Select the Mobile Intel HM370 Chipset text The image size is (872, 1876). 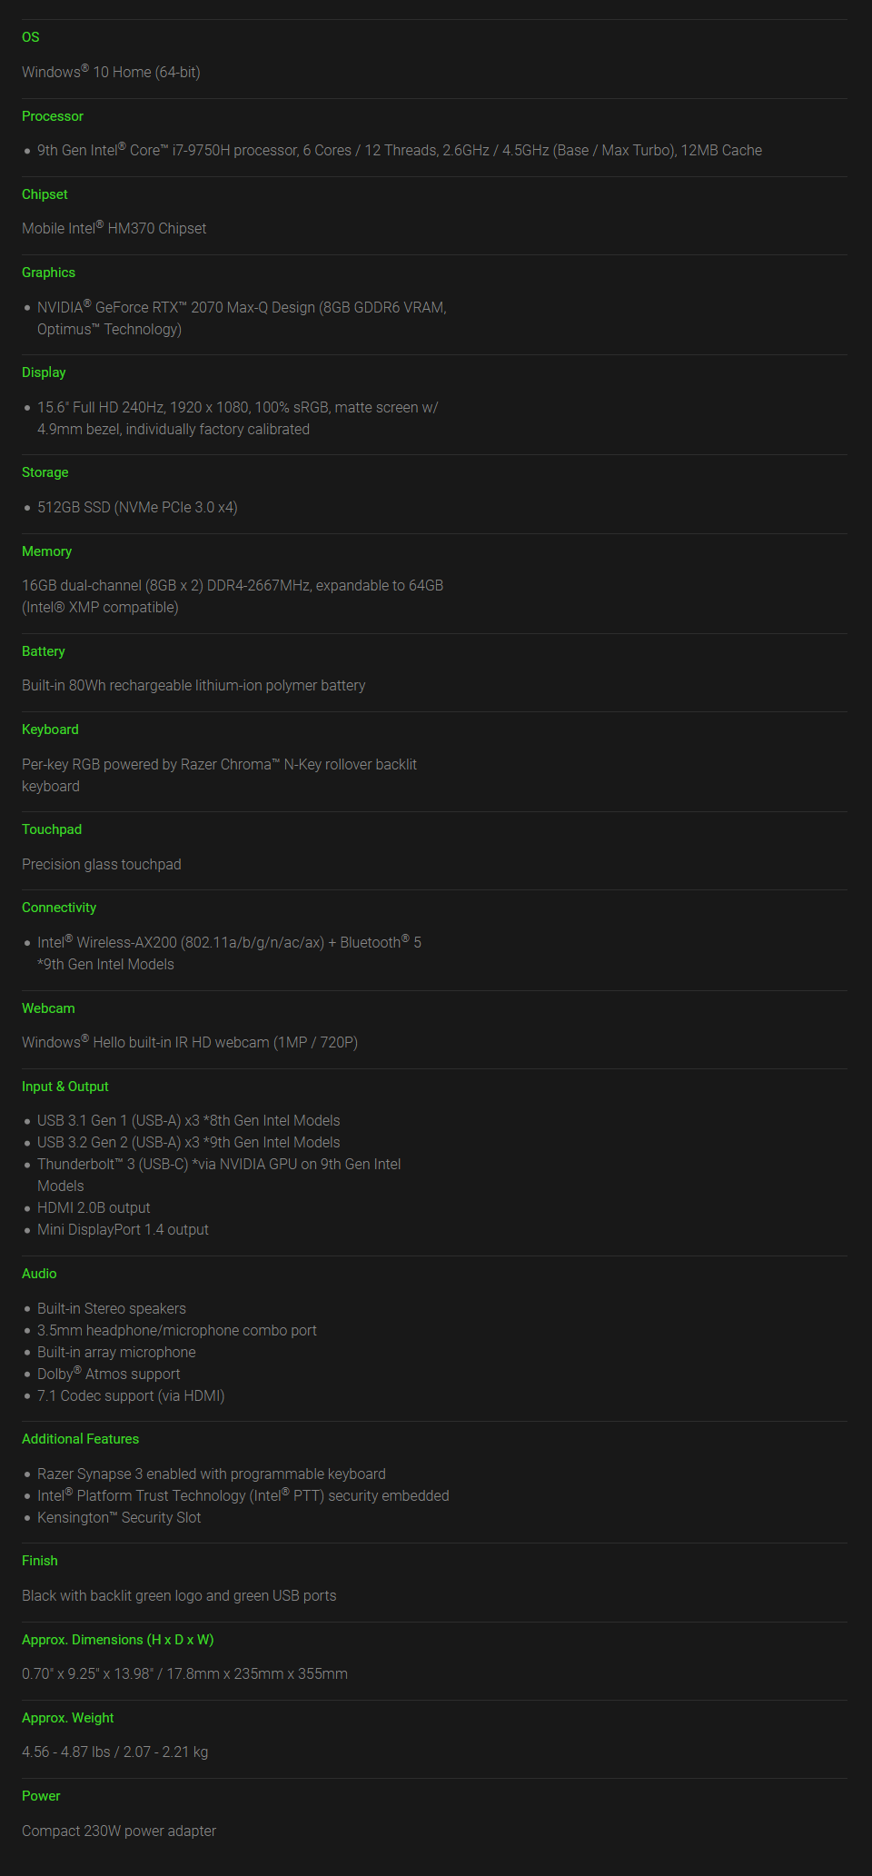click(114, 228)
